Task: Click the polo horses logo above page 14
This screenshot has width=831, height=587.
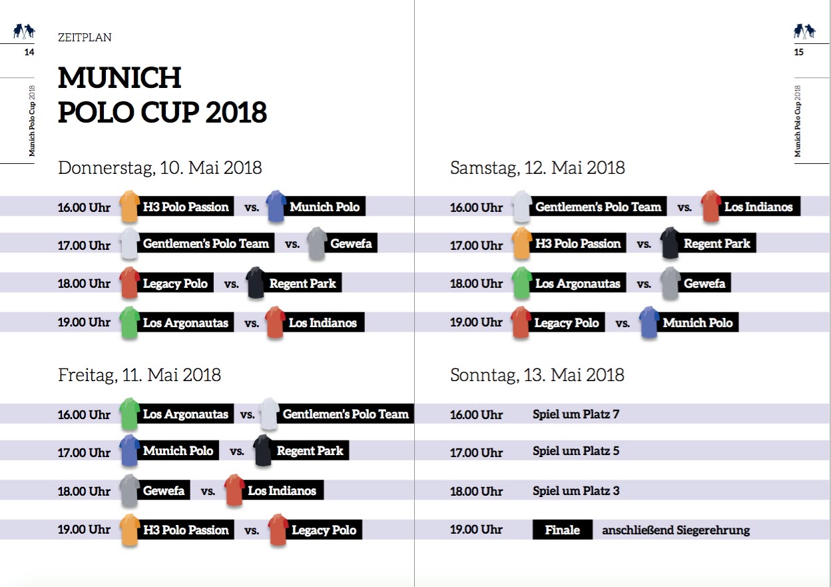Action: (x=24, y=31)
